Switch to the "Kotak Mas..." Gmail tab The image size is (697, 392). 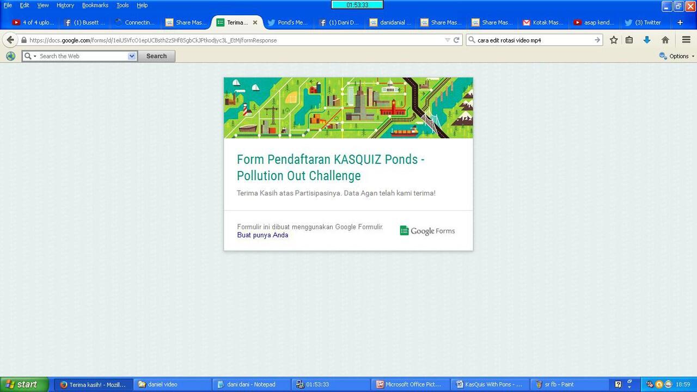coord(544,22)
